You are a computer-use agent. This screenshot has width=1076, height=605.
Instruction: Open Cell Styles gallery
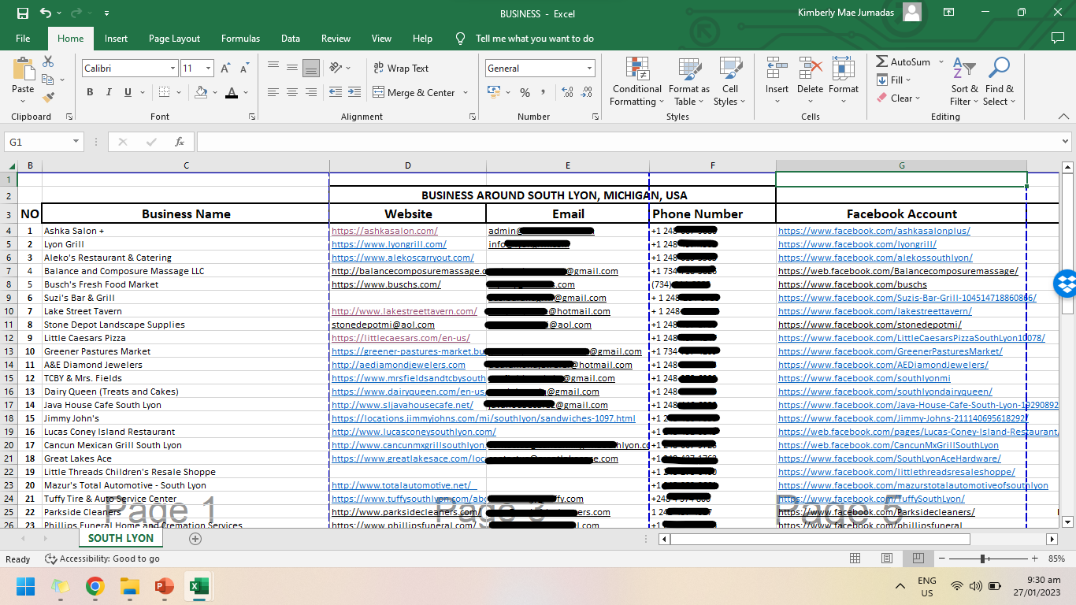click(730, 81)
